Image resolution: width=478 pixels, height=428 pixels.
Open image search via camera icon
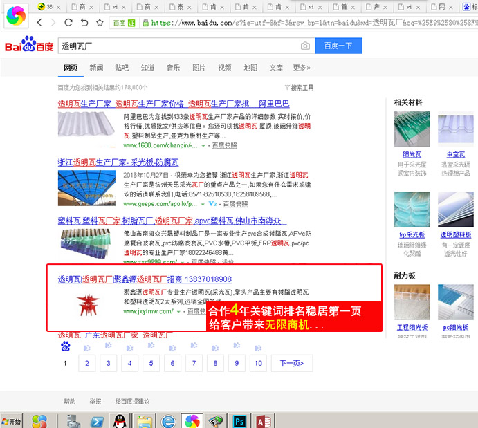click(x=305, y=46)
